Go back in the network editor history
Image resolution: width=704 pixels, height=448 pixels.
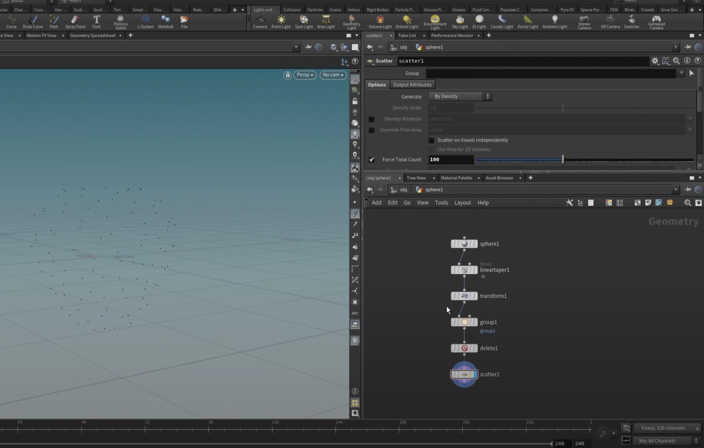coord(370,189)
